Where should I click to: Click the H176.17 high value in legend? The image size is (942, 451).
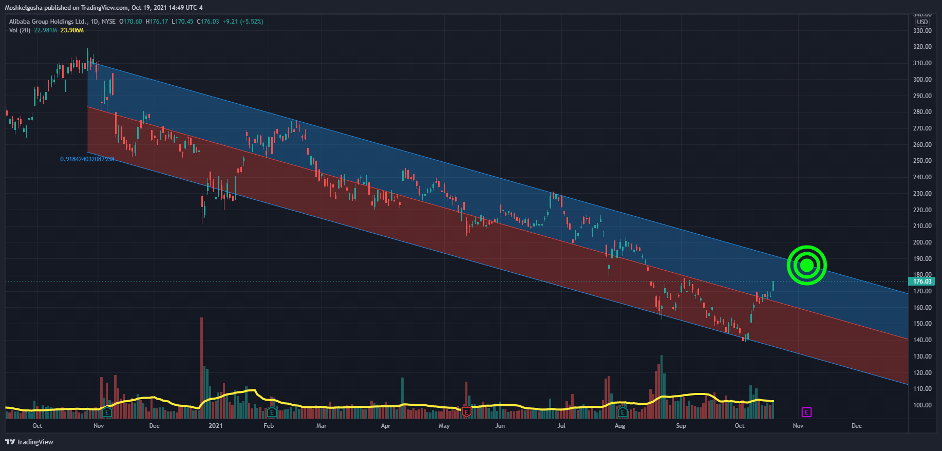tap(157, 22)
